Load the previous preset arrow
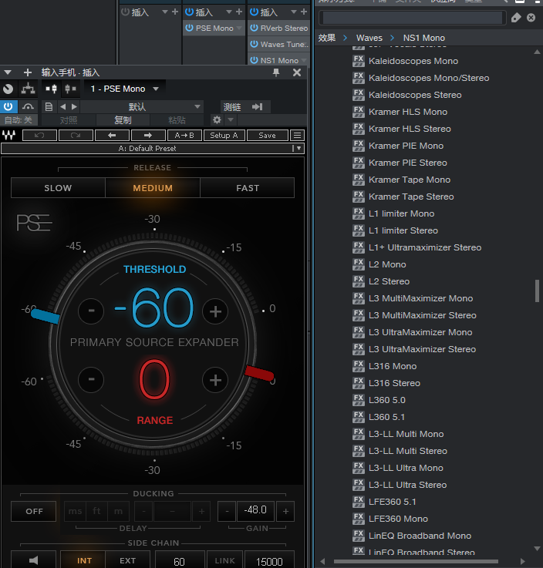 [x=62, y=107]
